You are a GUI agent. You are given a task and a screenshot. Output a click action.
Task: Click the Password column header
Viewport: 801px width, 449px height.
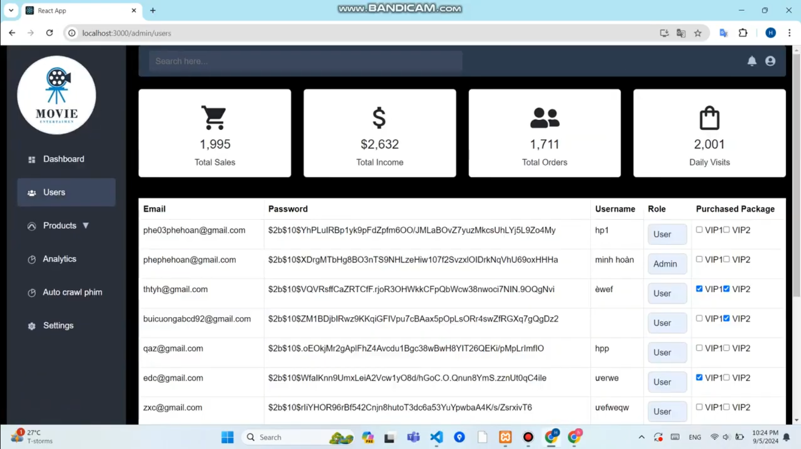click(x=288, y=209)
